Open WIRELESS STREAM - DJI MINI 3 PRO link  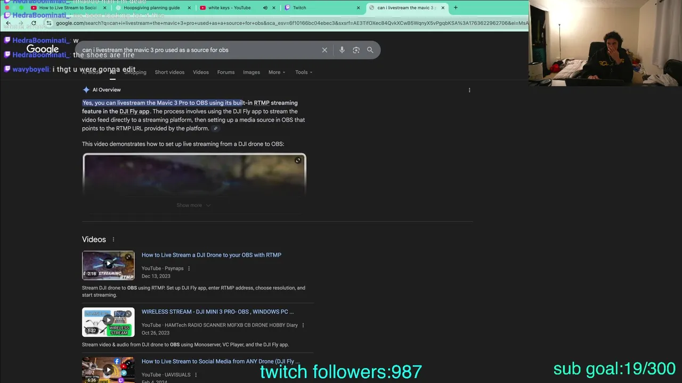pyautogui.click(x=217, y=312)
